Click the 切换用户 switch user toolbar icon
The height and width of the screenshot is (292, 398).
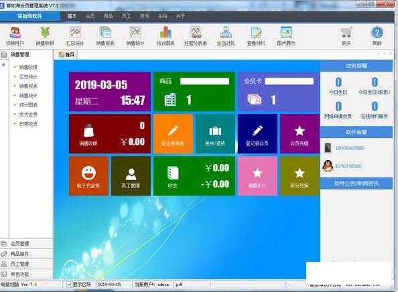pos(15,36)
